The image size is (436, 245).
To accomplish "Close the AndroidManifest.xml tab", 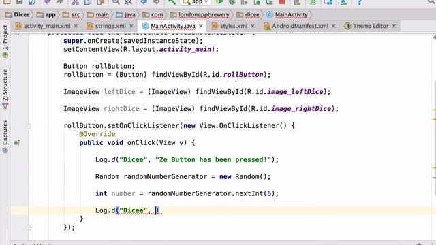I will [x=334, y=26].
